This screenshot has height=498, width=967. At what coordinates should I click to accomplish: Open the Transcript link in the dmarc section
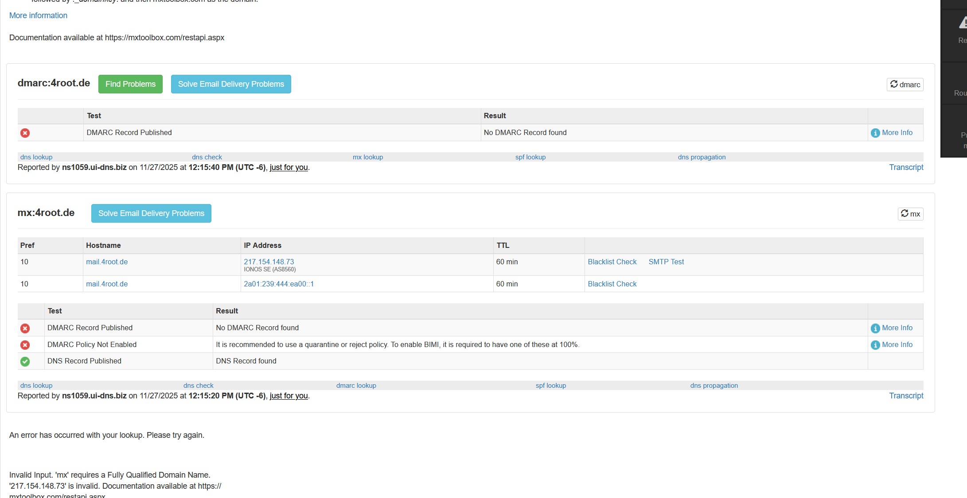tap(906, 167)
